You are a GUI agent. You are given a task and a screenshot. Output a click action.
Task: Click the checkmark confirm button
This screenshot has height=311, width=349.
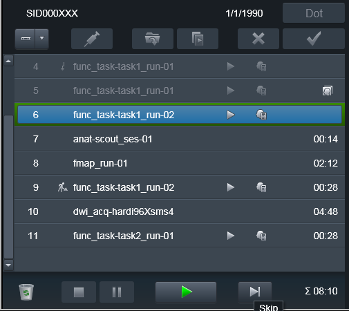tap(314, 39)
